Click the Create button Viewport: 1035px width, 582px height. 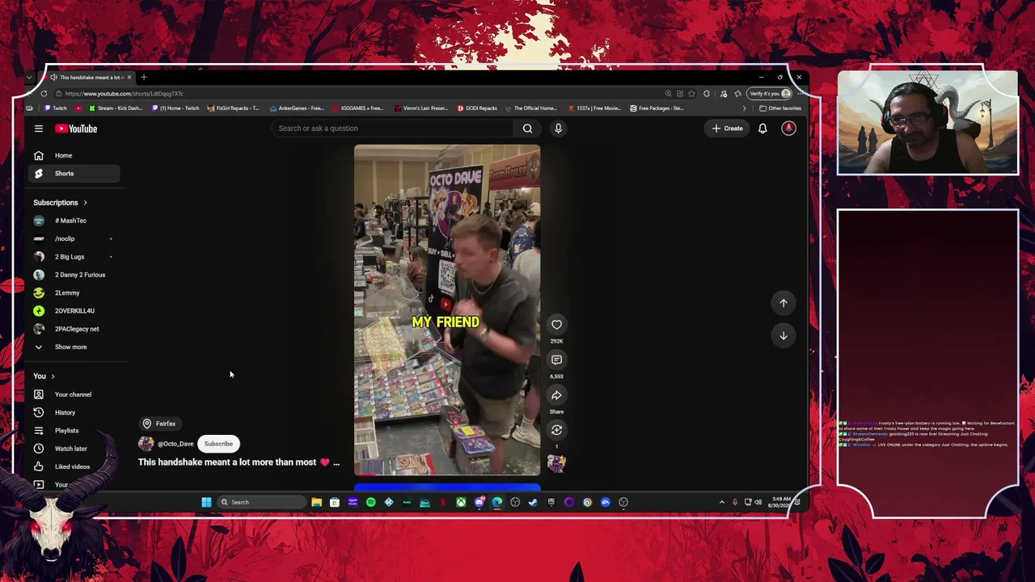point(728,129)
